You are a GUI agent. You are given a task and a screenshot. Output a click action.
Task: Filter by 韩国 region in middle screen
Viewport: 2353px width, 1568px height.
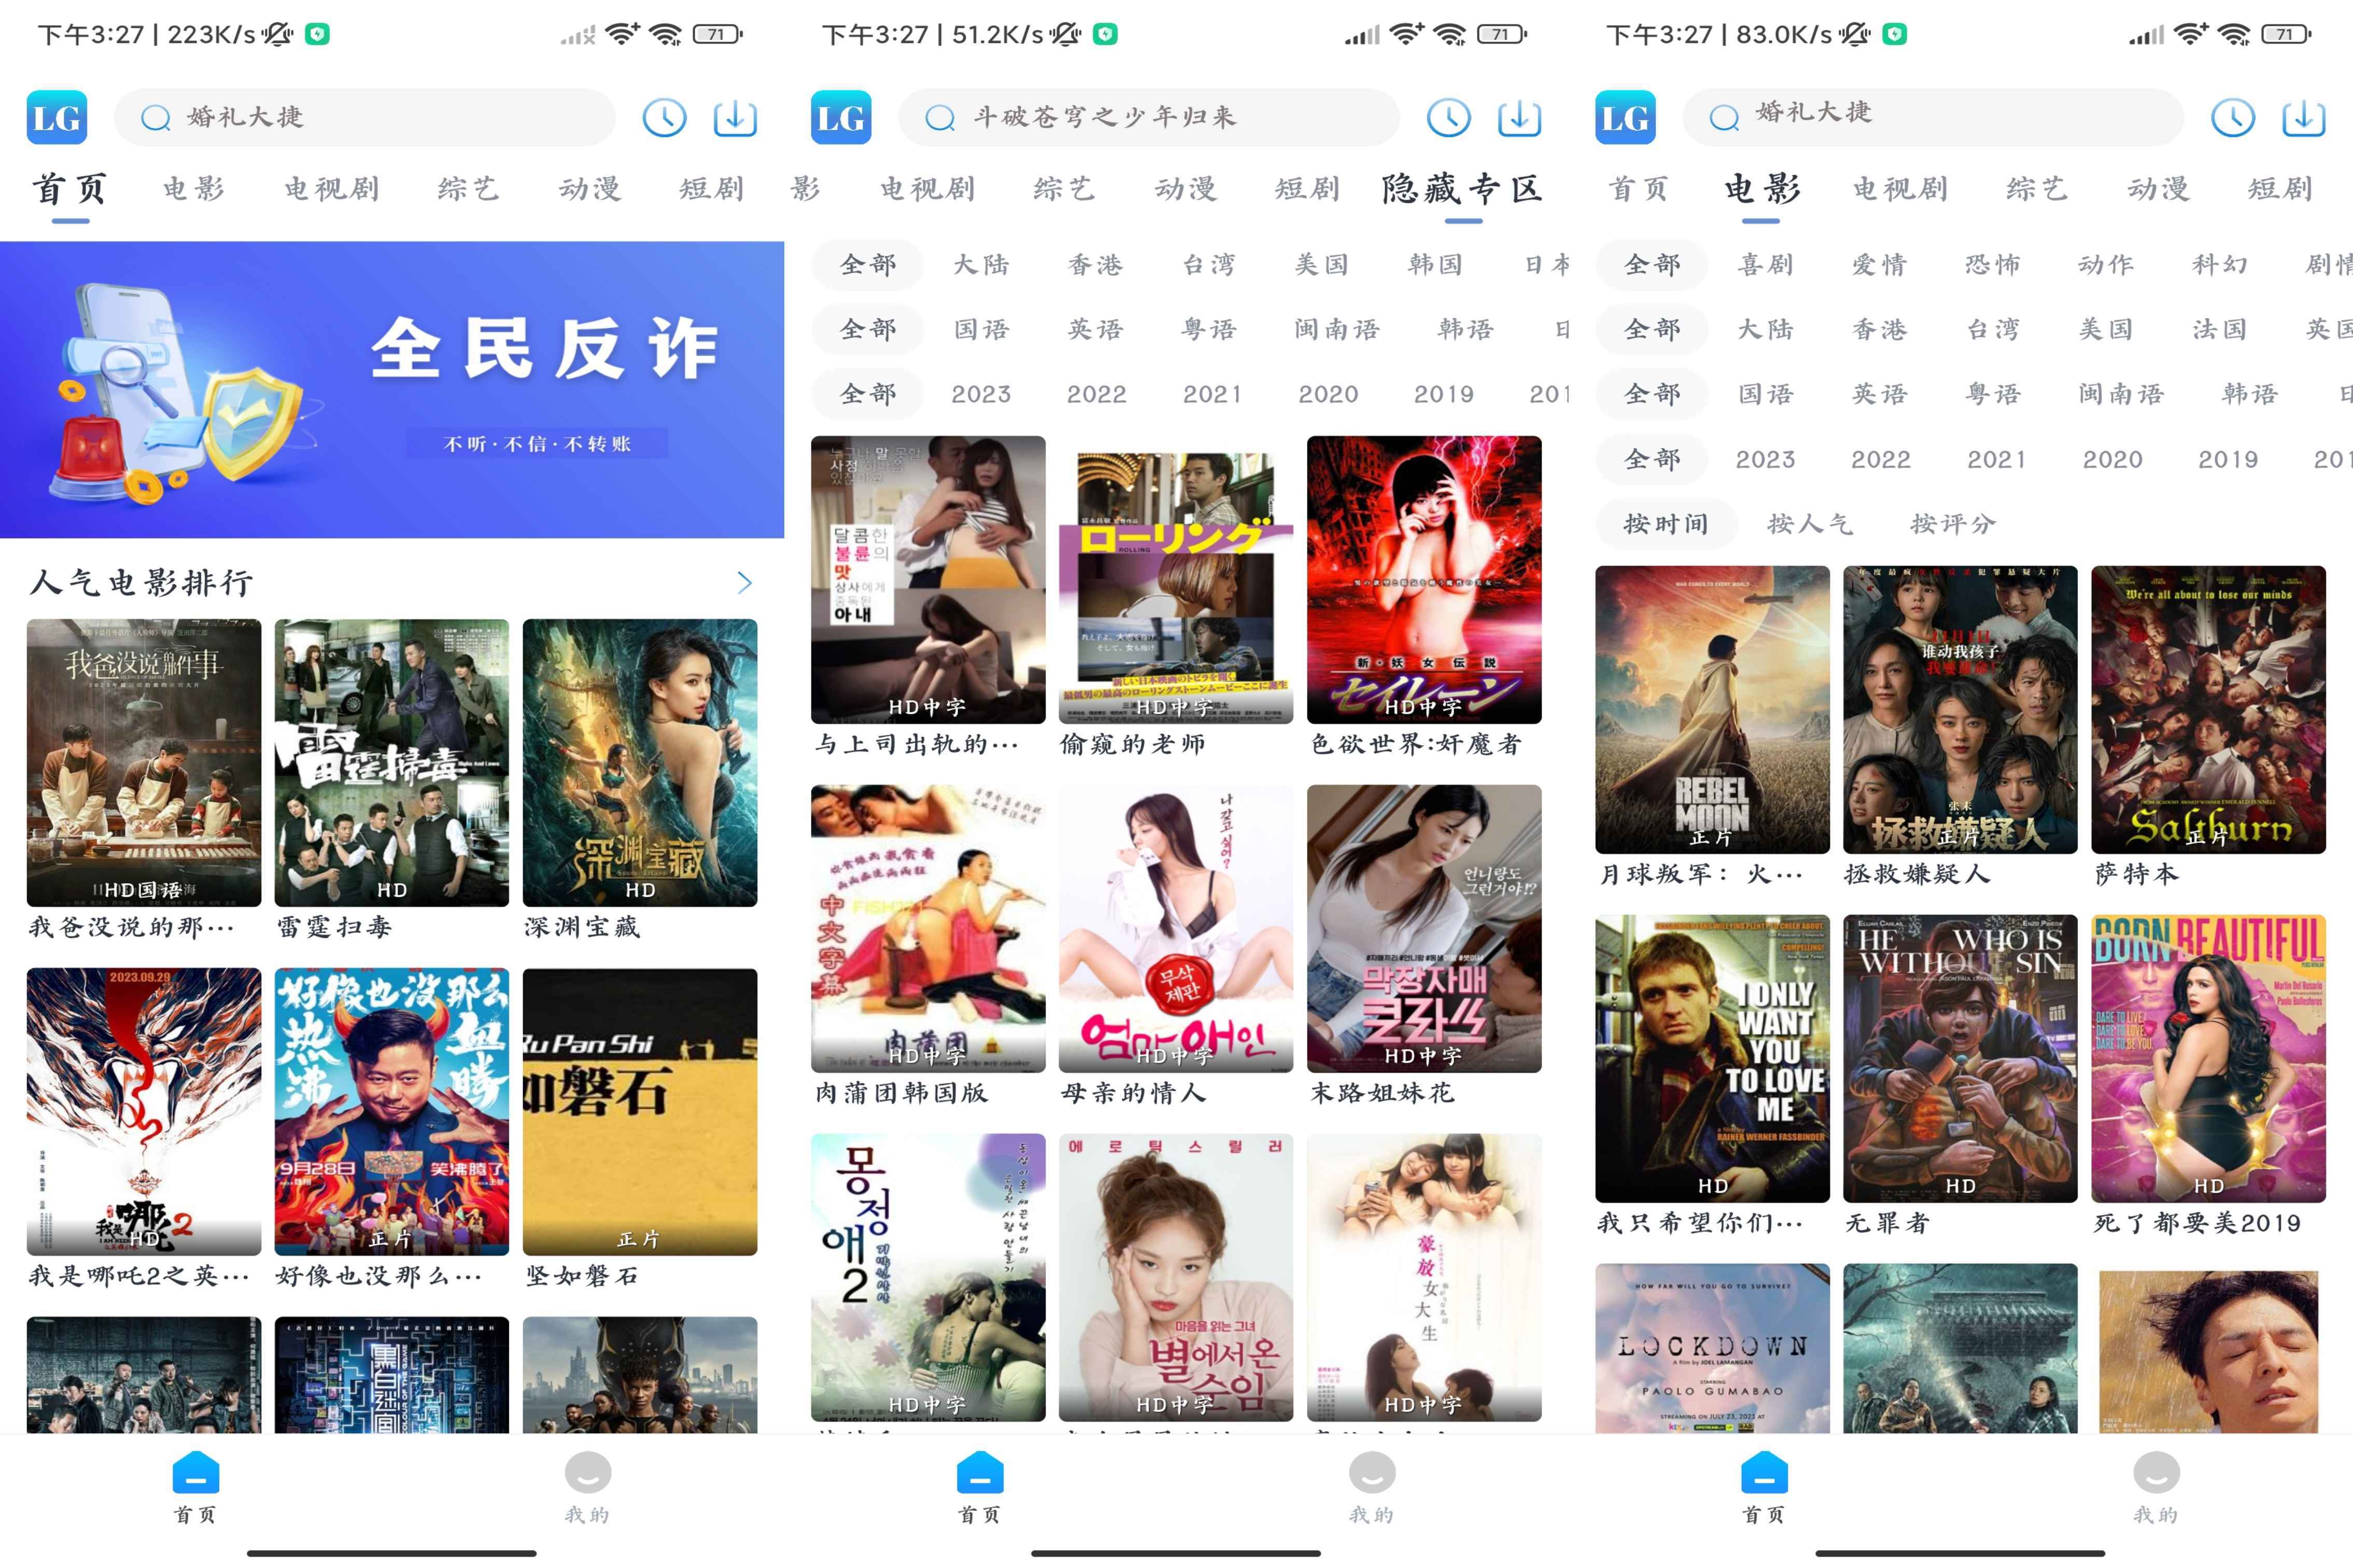click(1435, 265)
